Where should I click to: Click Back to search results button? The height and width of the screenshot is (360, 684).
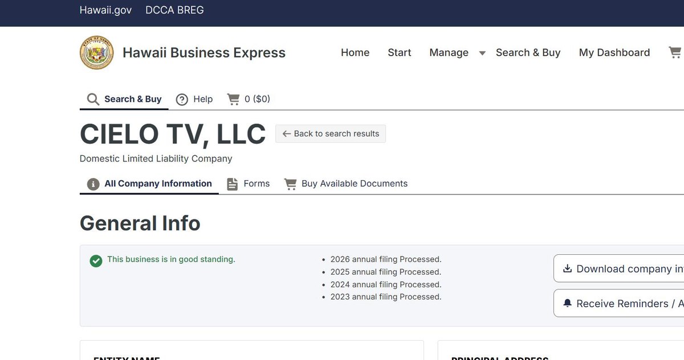coord(331,134)
